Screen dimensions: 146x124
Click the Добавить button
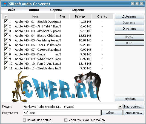pyautogui.click(x=129, y=16)
